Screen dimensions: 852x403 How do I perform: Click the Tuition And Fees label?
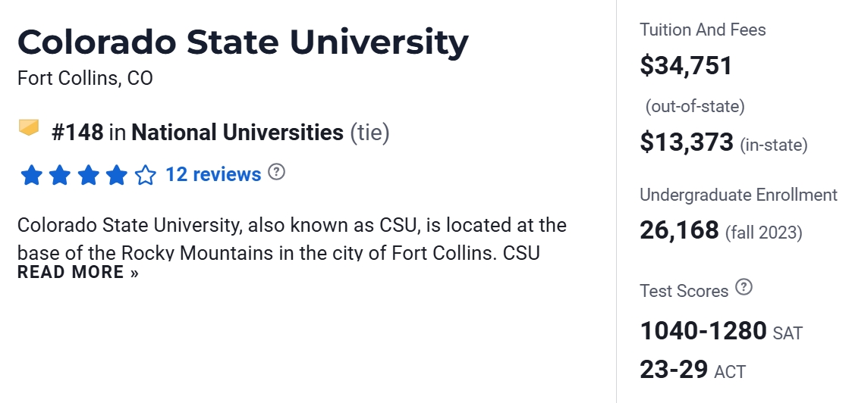(x=703, y=30)
